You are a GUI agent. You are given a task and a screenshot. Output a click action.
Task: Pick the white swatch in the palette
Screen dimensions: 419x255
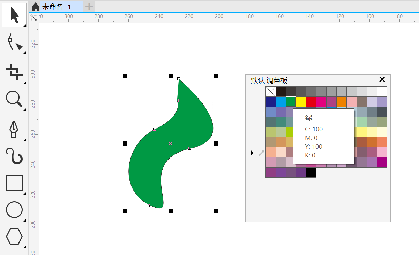point(382,92)
